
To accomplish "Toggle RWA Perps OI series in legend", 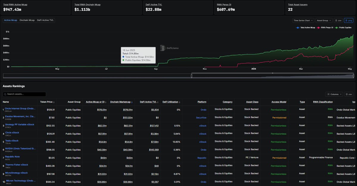I will pos(325,28).
